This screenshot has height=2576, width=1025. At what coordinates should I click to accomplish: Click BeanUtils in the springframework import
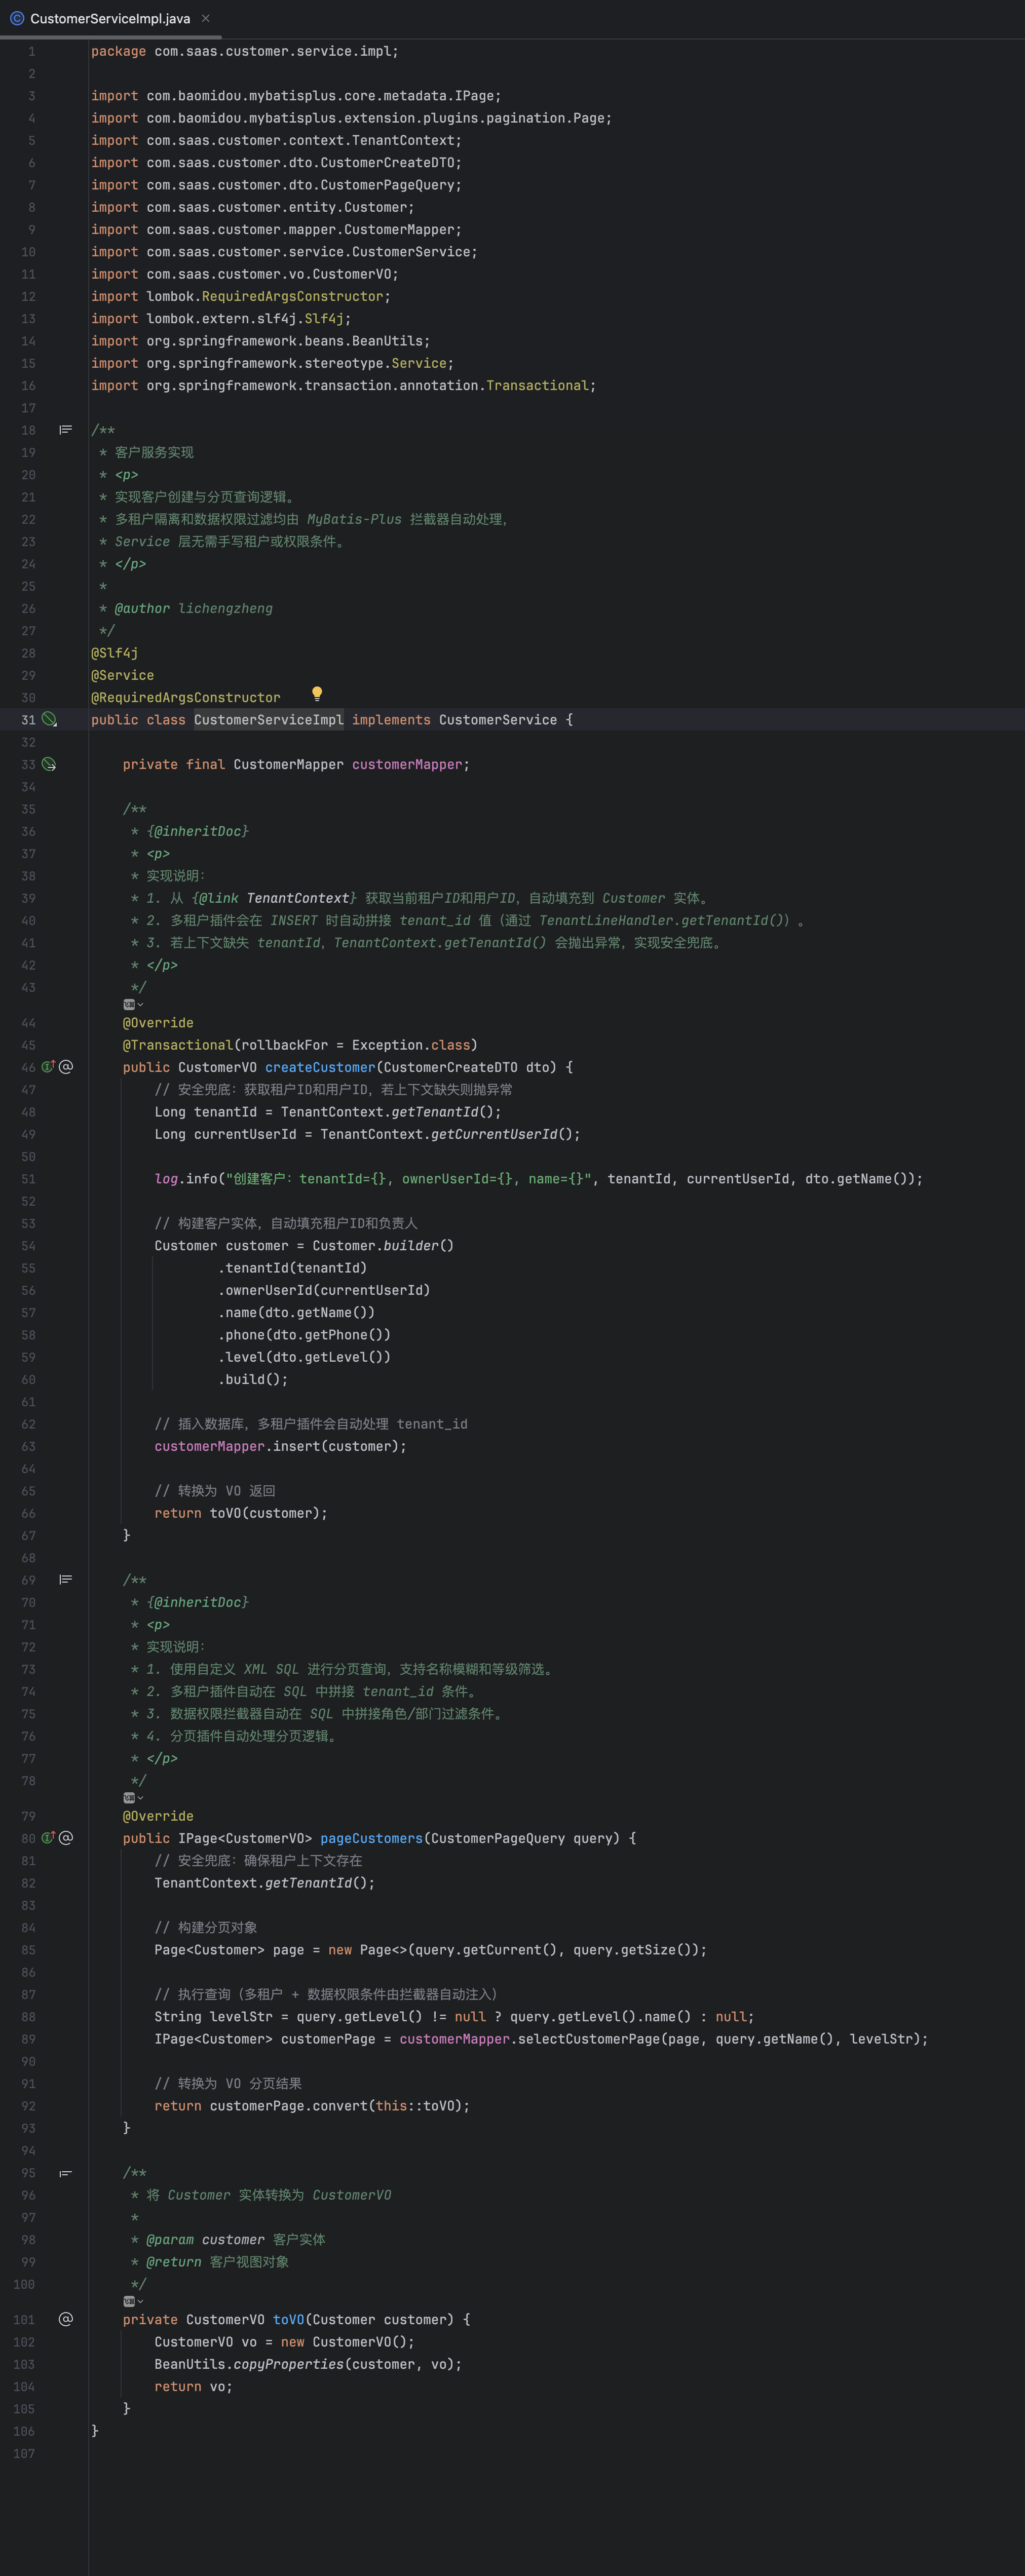click(387, 341)
